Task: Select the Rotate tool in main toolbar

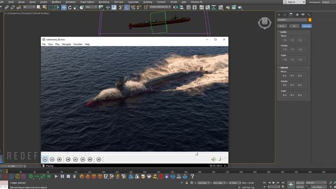Action: (70, 7)
